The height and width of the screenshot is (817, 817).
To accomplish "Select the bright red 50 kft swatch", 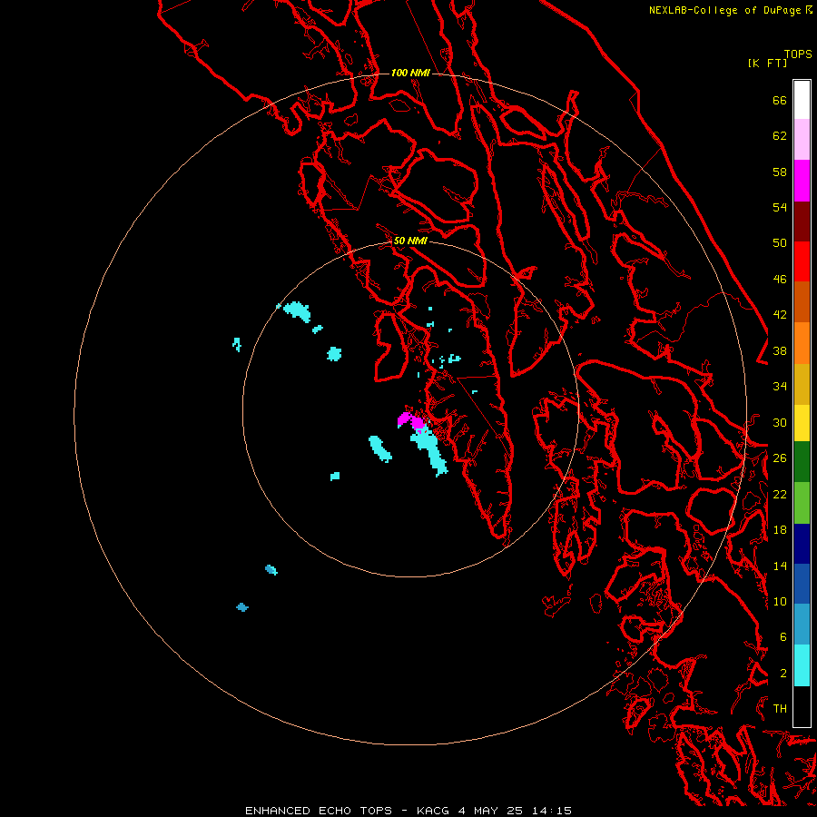I will (x=802, y=261).
